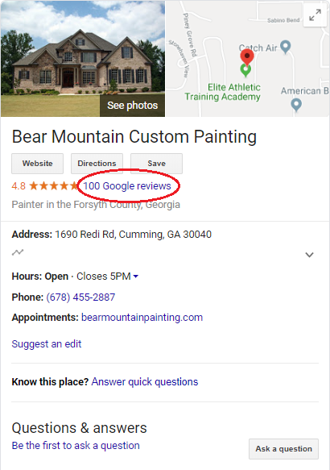This screenshot has width=330, height=470.
Task: Select the Catch Air map marker
Action: (286, 47)
